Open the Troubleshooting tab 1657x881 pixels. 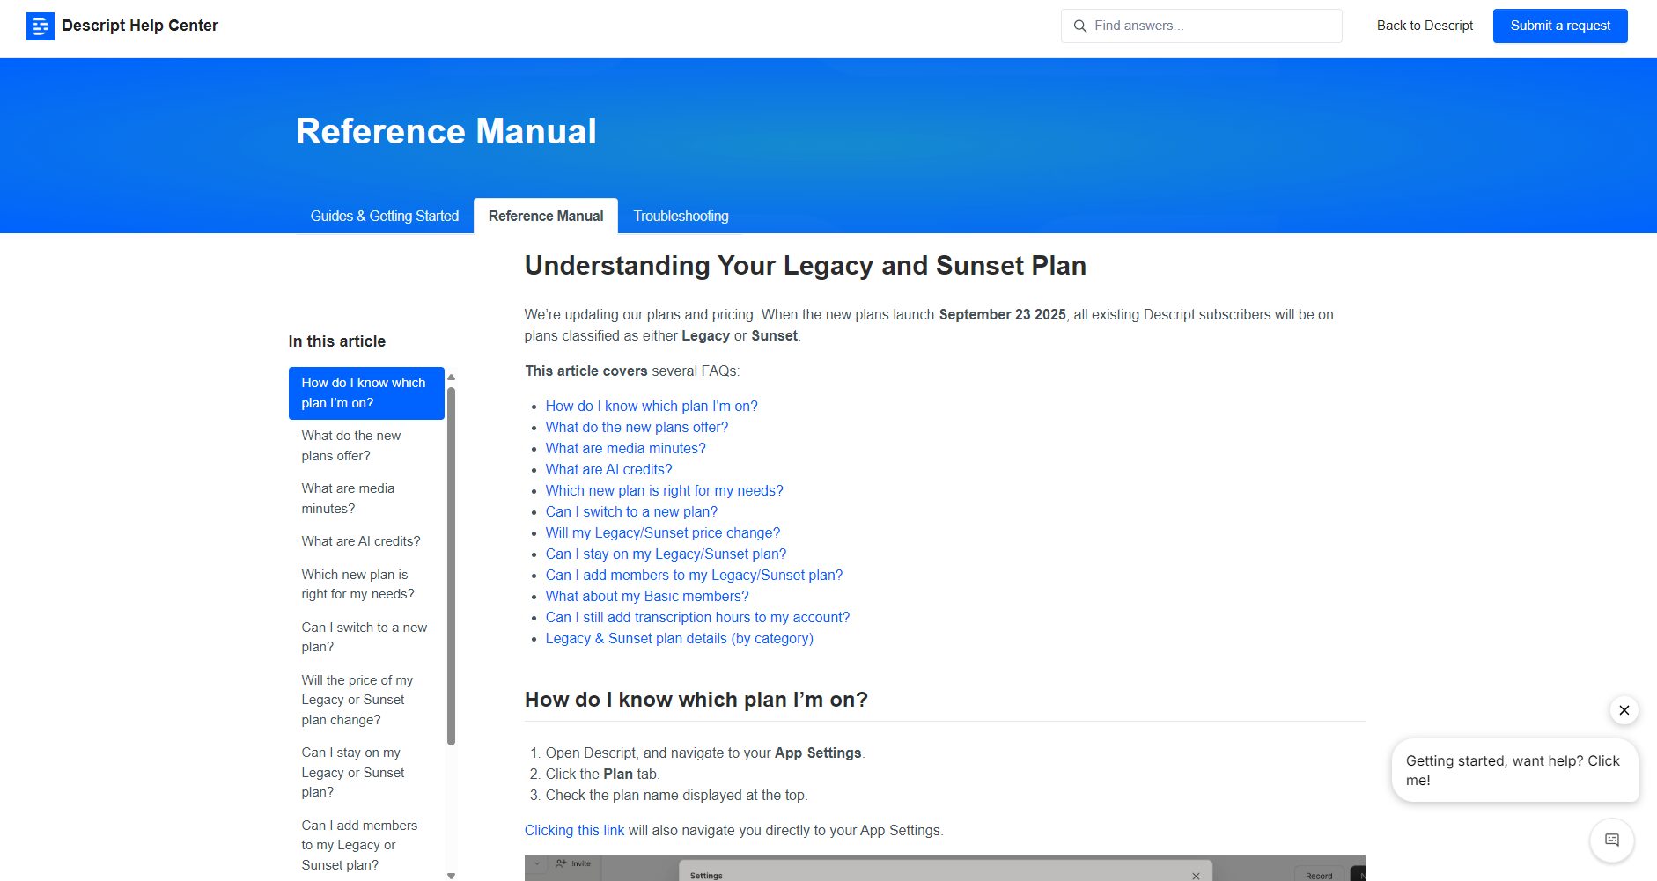click(x=681, y=217)
